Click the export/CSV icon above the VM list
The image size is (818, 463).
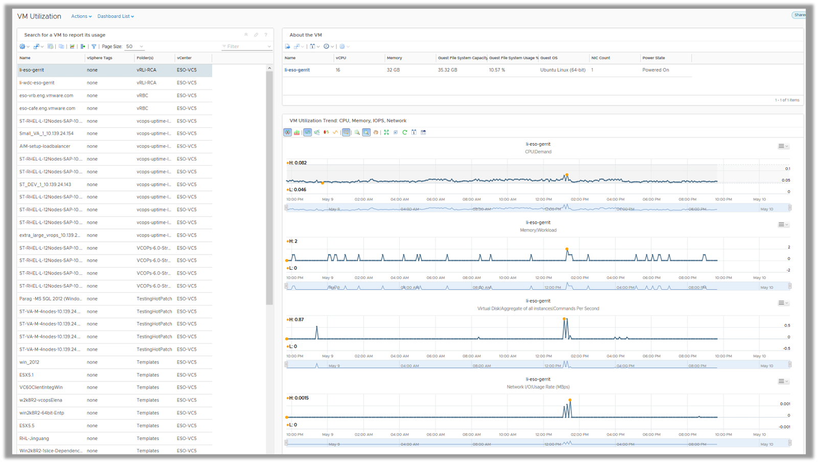(x=83, y=47)
